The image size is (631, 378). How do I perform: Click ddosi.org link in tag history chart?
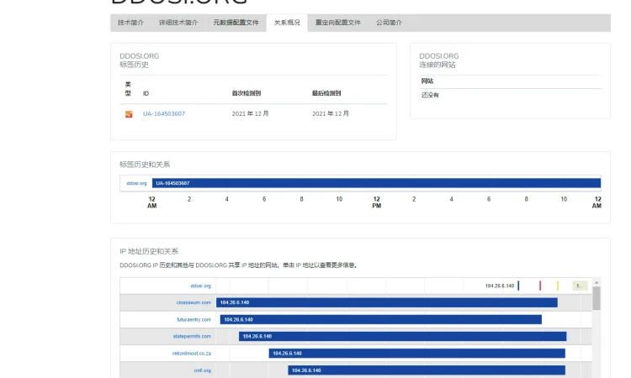(136, 183)
